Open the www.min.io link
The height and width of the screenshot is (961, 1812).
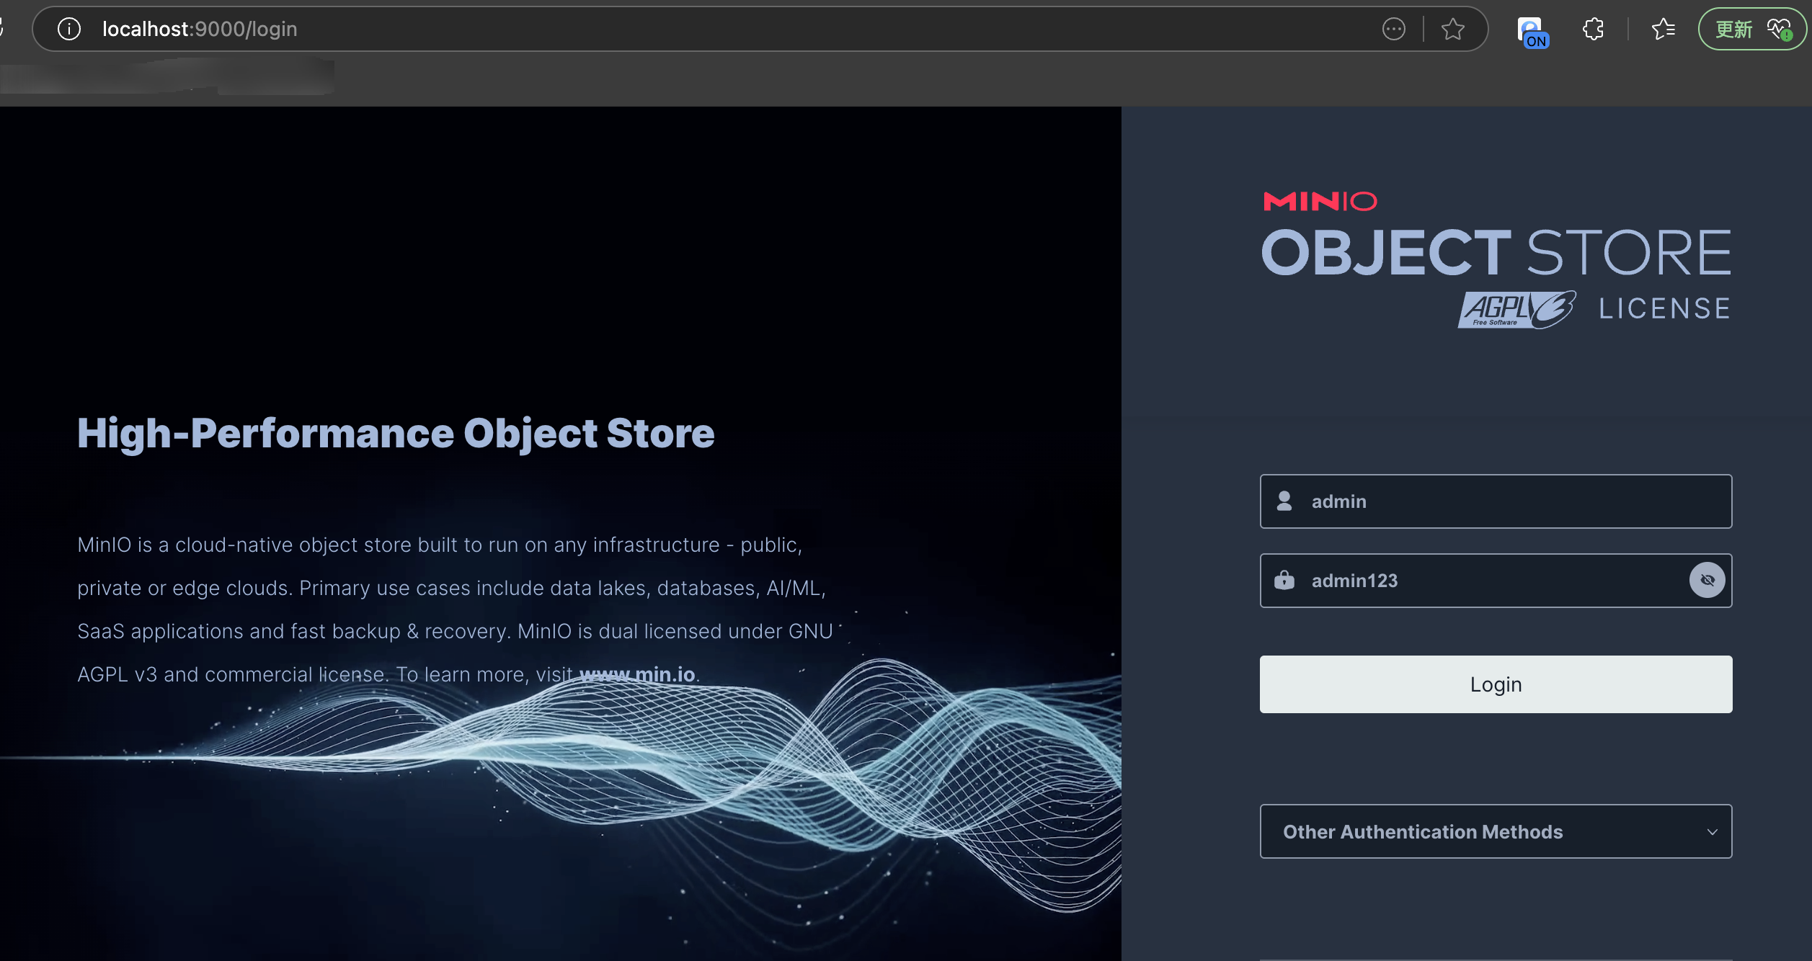coord(637,674)
